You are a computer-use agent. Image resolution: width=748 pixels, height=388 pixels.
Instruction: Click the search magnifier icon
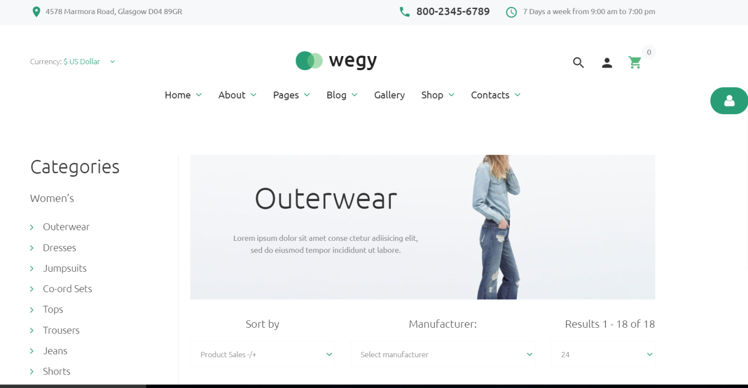tap(578, 62)
